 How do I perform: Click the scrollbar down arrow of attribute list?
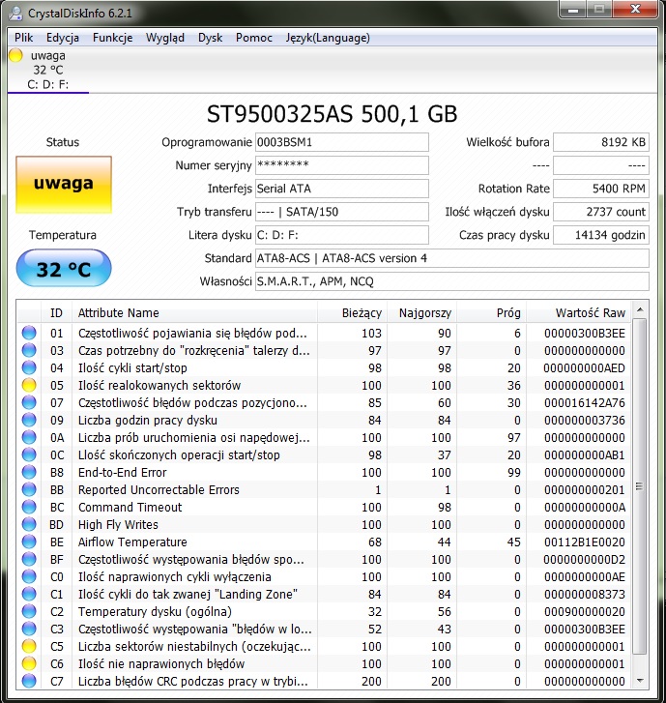click(x=640, y=681)
